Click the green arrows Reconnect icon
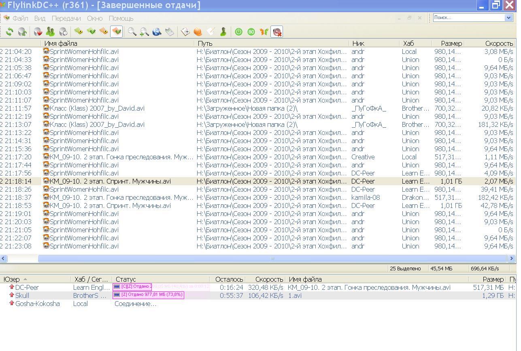 click(x=9, y=32)
